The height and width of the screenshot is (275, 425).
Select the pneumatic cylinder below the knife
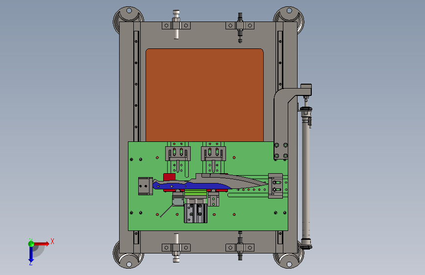pyautogui.click(x=196, y=213)
